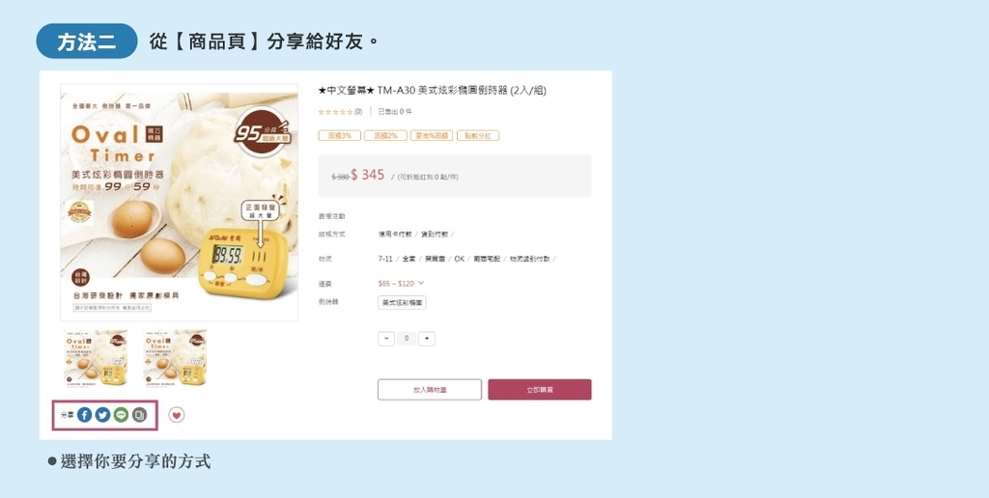Open the main Oval Timer product image
The height and width of the screenshot is (498, 989).
pos(179,203)
